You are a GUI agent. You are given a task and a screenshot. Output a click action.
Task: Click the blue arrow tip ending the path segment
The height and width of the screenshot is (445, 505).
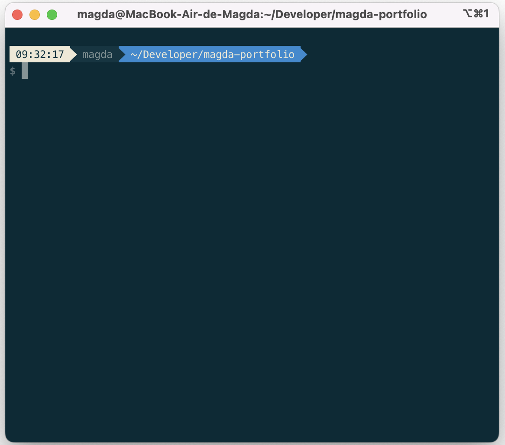coord(304,55)
